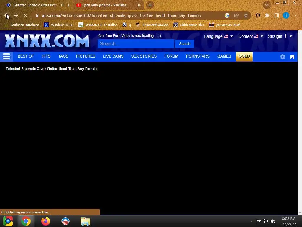Close the first browser tab
The height and width of the screenshot is (227, 302).
(68, 5)
